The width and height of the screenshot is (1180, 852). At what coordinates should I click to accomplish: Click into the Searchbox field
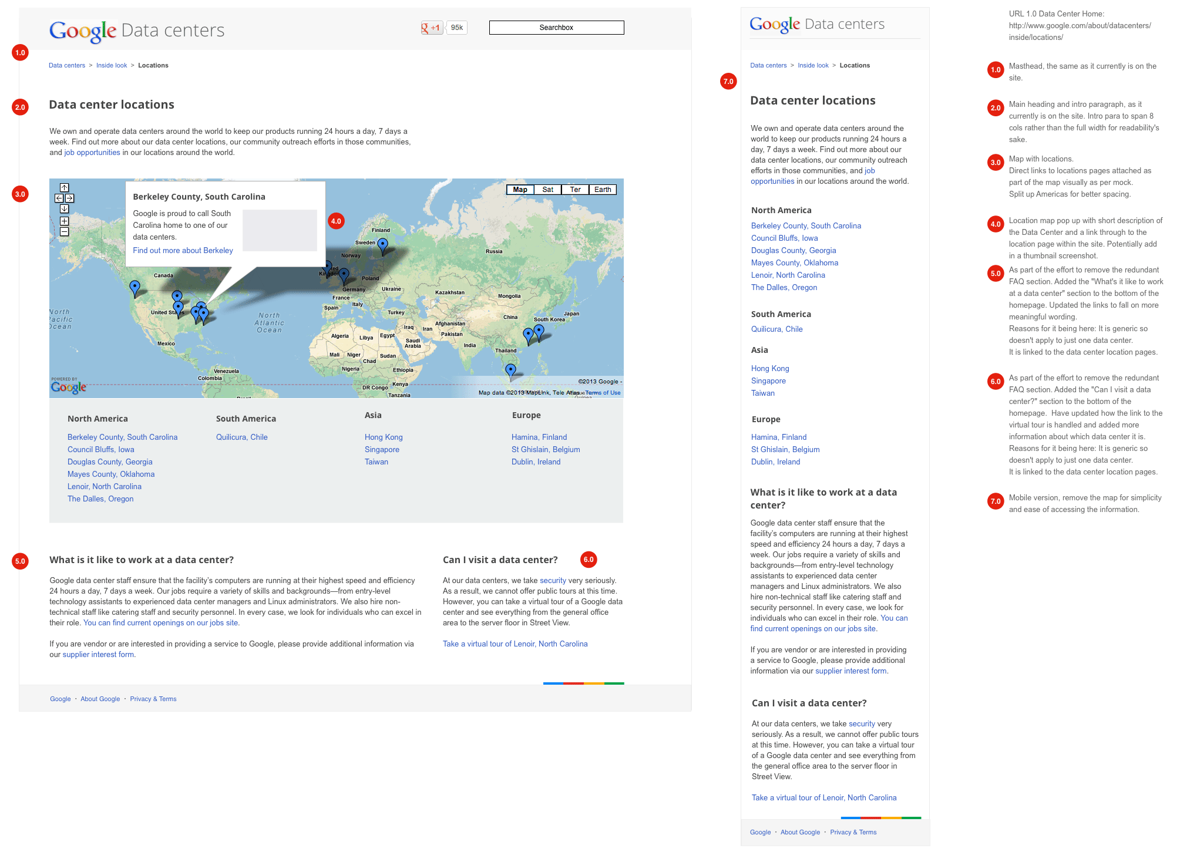556,28
